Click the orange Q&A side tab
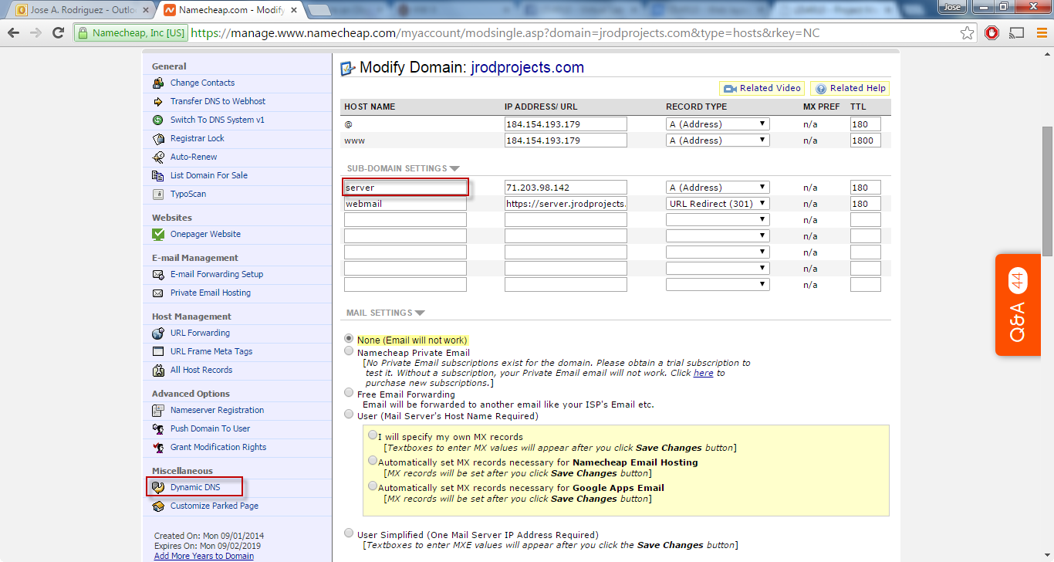This screenshot has width=1054, height=562. (x=1018, y=305)
